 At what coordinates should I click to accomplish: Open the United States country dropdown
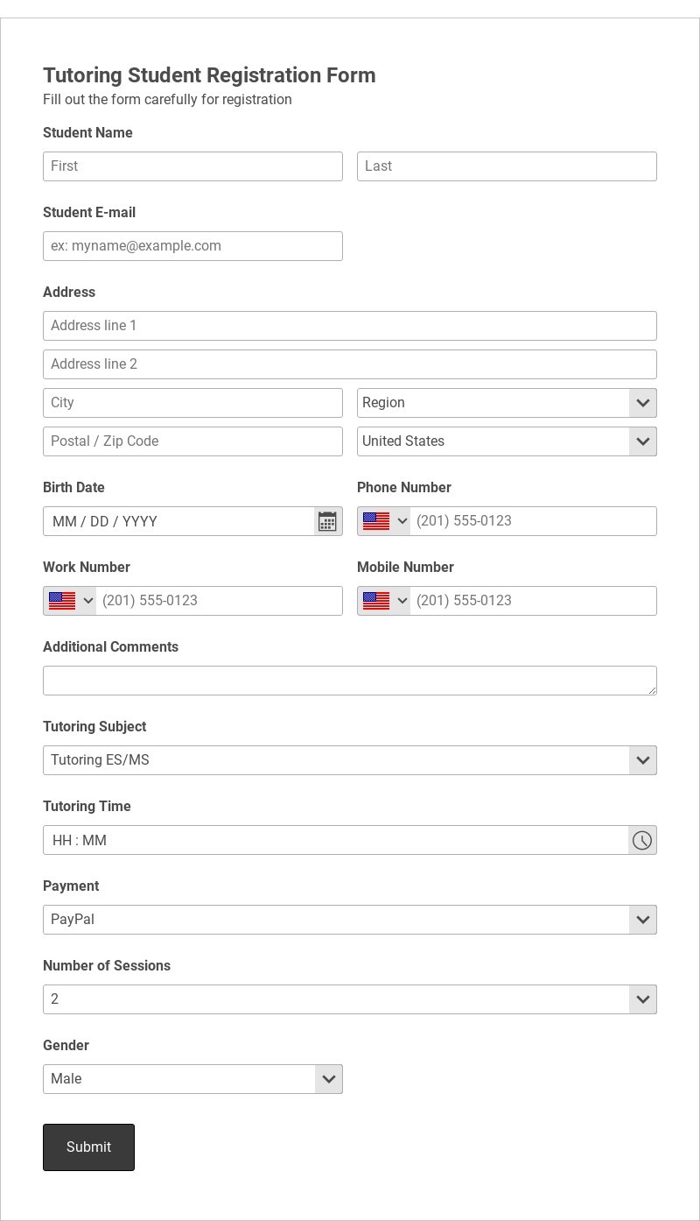coord(507,441)
